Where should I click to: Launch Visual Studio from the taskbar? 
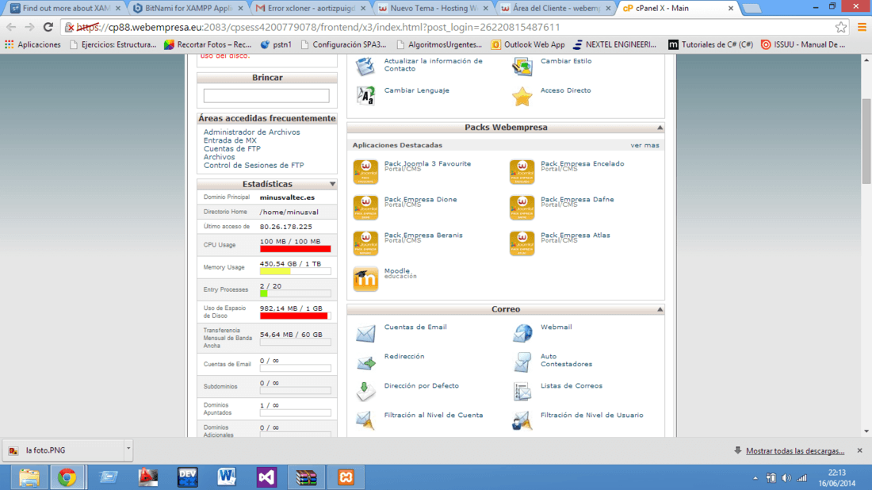(x=266, y=477)
